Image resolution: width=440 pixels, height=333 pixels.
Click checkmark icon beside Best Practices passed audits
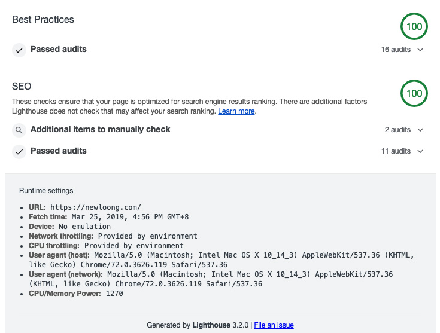(x=19, y=50)
